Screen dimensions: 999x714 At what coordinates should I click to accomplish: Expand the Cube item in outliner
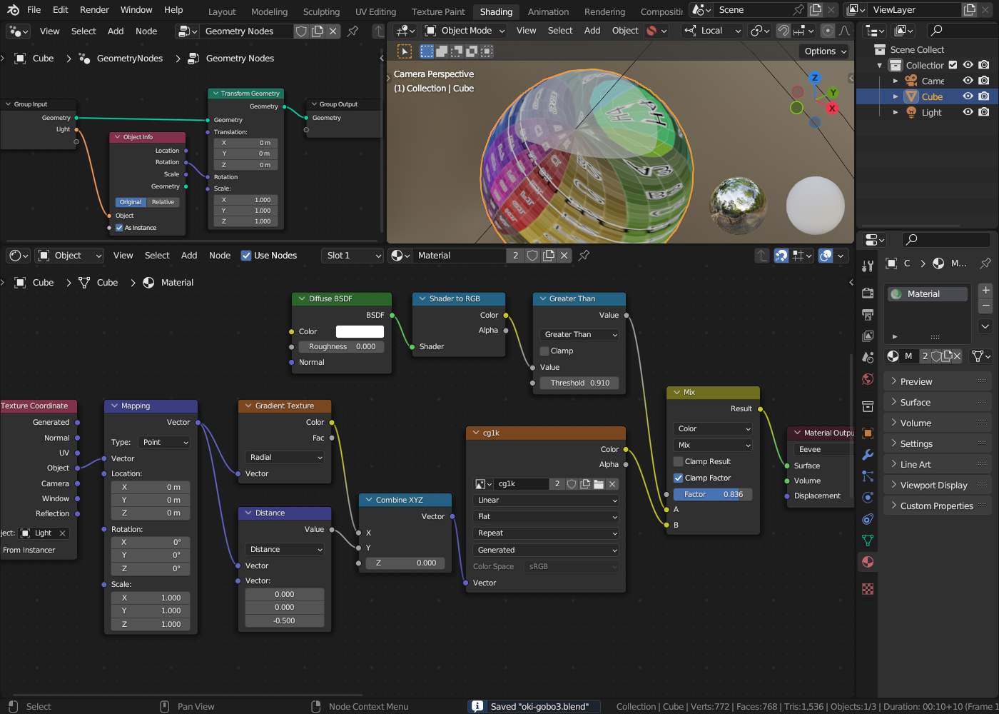tap(896, 96)
